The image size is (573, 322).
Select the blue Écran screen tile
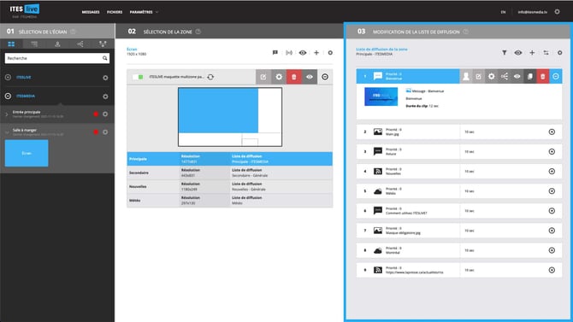pyautogui.click(x=27, y=154)
